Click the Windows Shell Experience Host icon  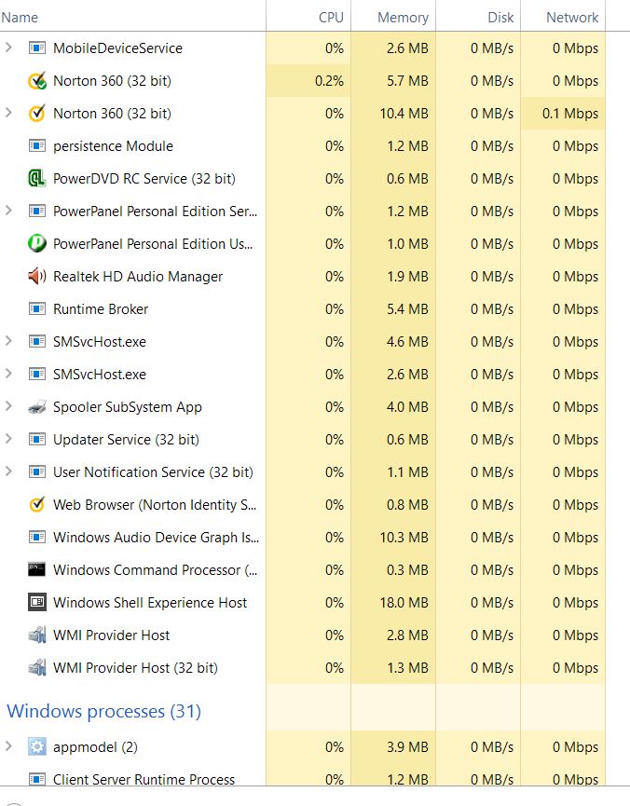tap(36, 602)
